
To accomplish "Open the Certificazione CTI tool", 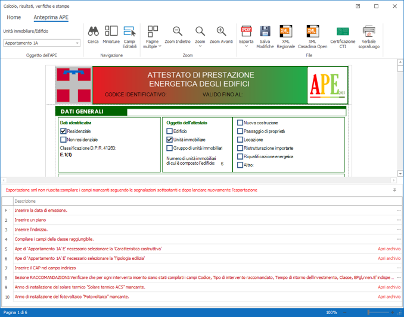I will (343, 36).
